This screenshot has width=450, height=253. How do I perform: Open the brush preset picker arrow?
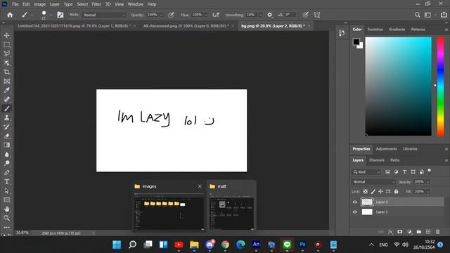click(x=51, y=15)
